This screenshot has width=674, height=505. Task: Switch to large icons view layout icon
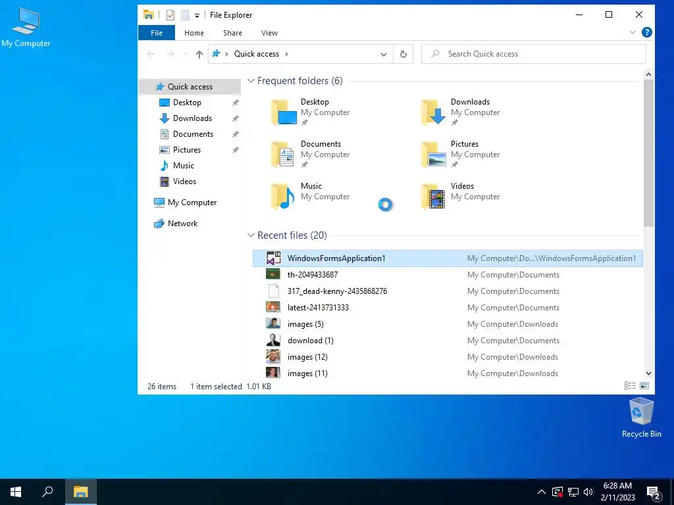[x=644, y=385]
